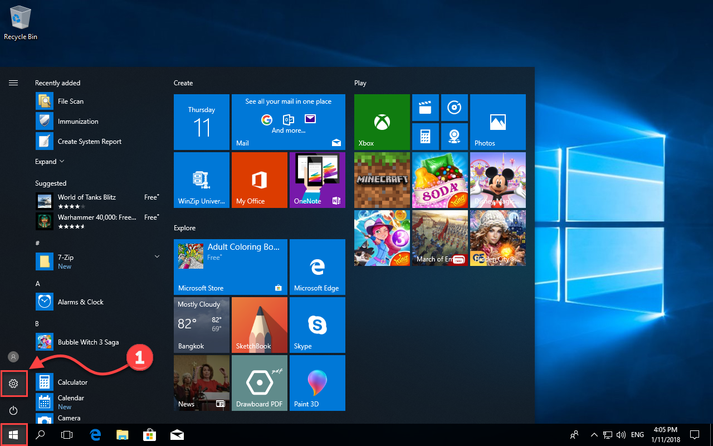This screenshot has height=446, width=713.
Task: Launch the Xbox tile
Action: pyautogui.click(x=382, y=122)
